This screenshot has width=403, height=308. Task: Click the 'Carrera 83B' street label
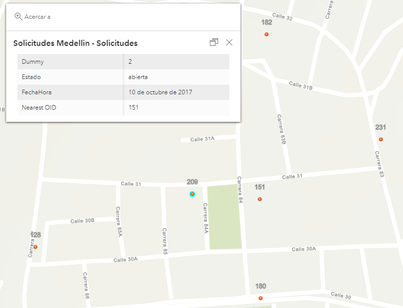(281, 129)
